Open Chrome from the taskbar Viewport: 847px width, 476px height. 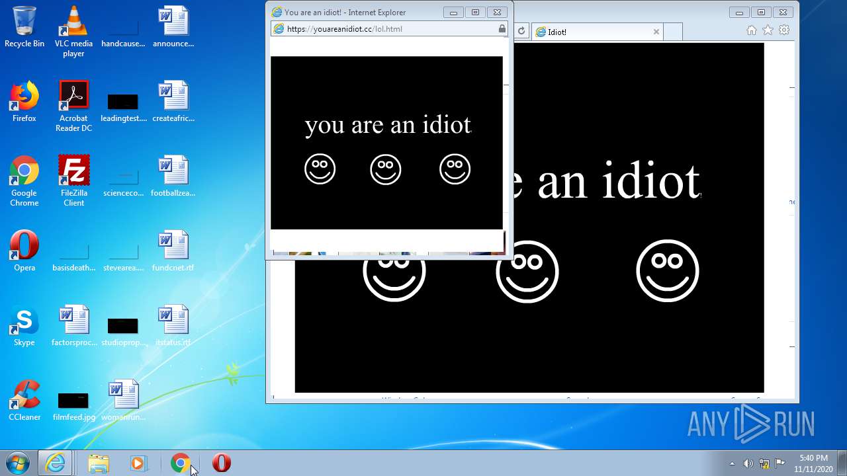tap(180, 463)
